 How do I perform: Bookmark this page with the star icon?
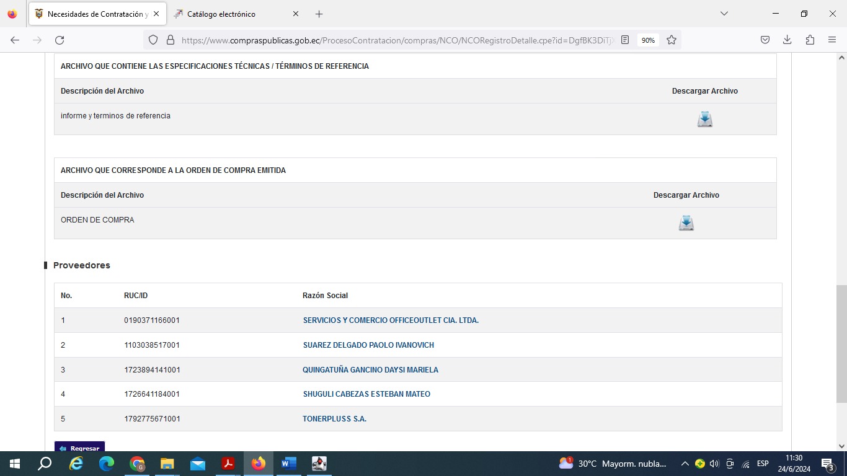[671, 40]
